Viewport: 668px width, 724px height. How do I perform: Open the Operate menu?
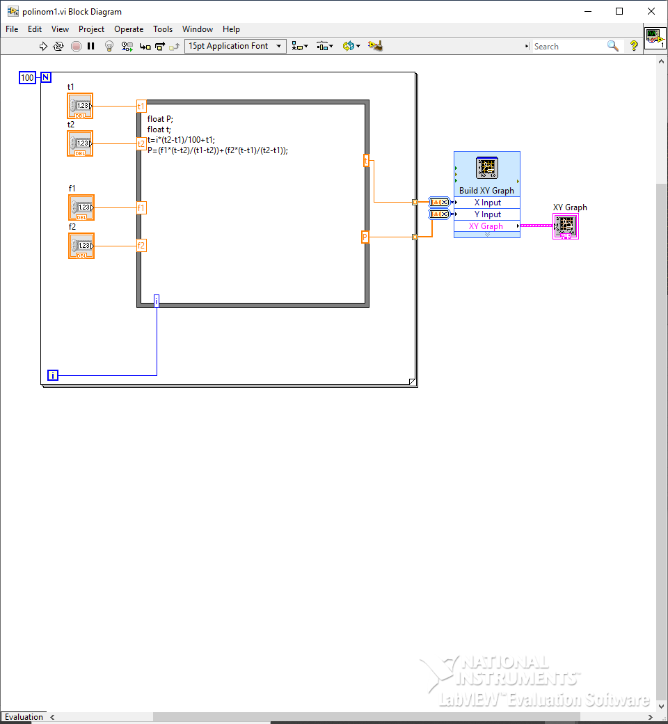[x=129, y=29]
